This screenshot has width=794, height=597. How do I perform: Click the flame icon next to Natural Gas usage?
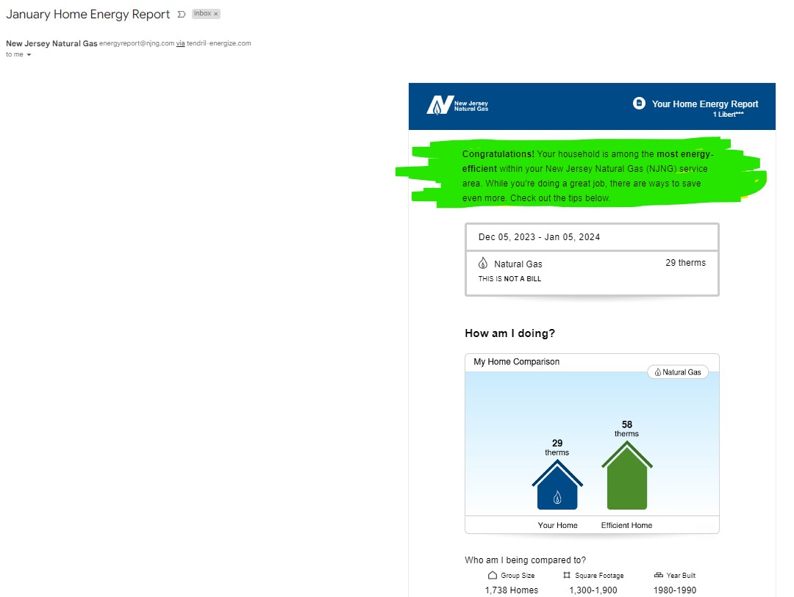point(483,263)
